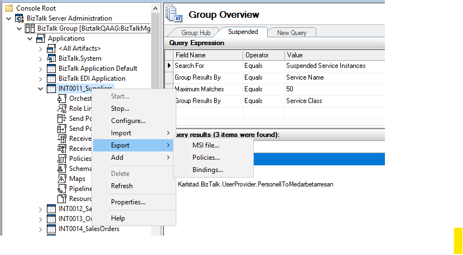Expand the BizTalk.System node
Viewport: 463px width, 255px height.
coord(41,59)
